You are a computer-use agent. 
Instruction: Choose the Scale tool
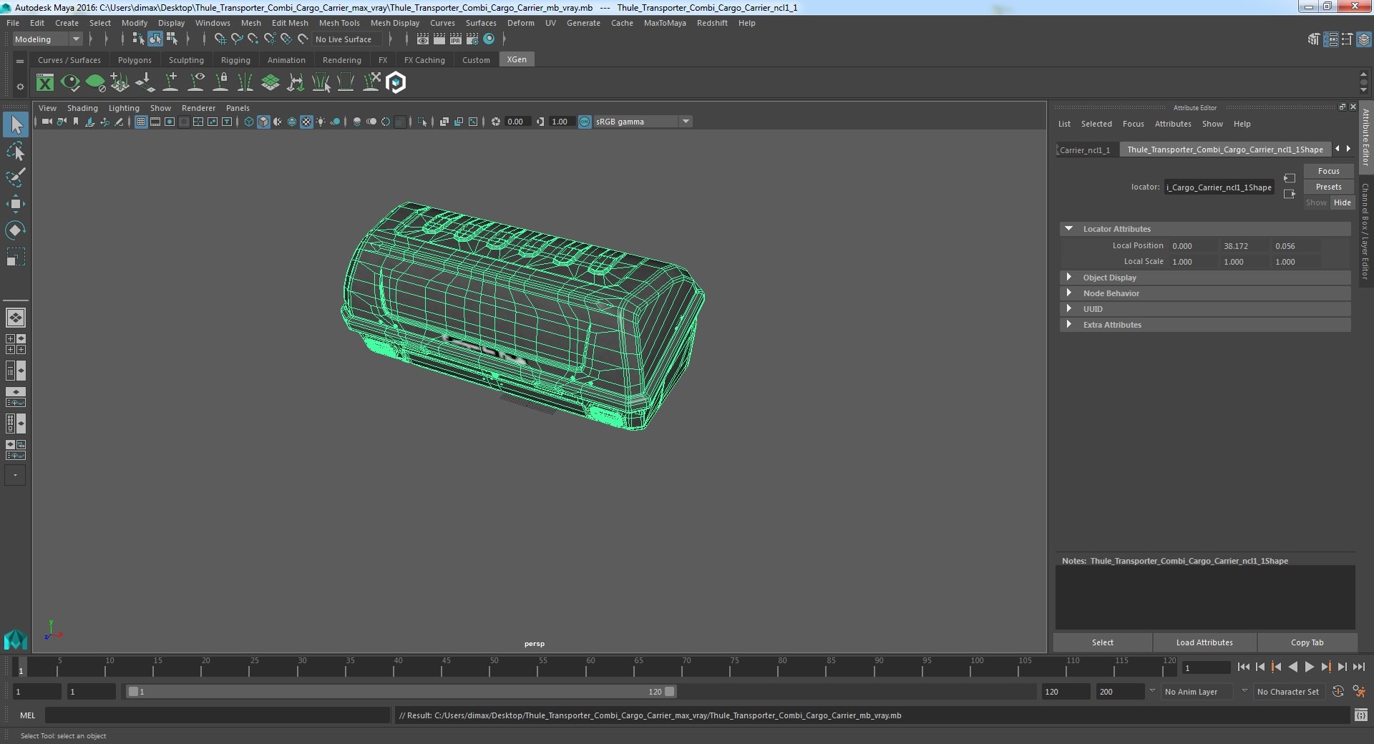click(16, 256)
